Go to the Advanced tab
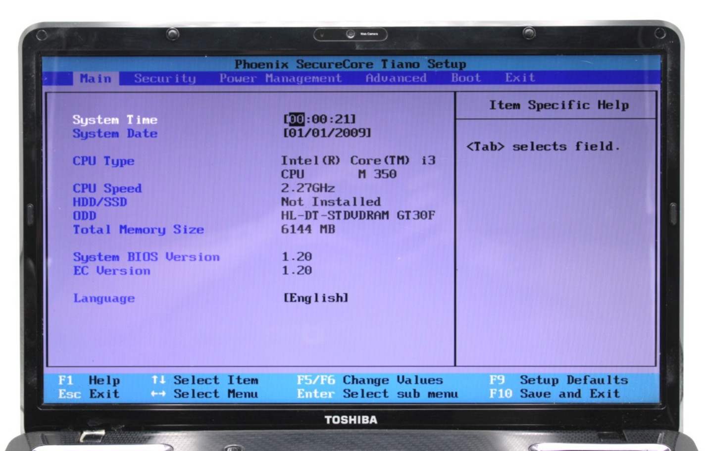This screenshot has height=451, width=705. [x=396, y=78]
